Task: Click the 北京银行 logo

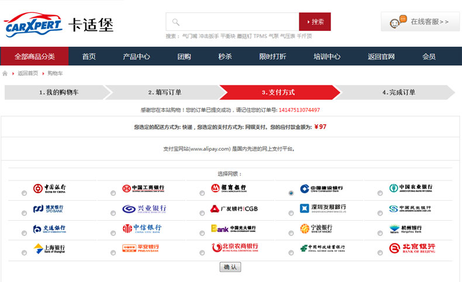Action: 412,248
